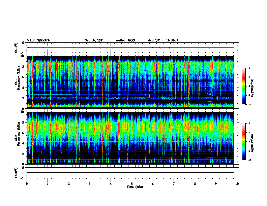Viewport: 267px width, 206px height.
Task: Click '2' kHz tick on ch.2 frequency axis
Action: click(x=24, y=154)
